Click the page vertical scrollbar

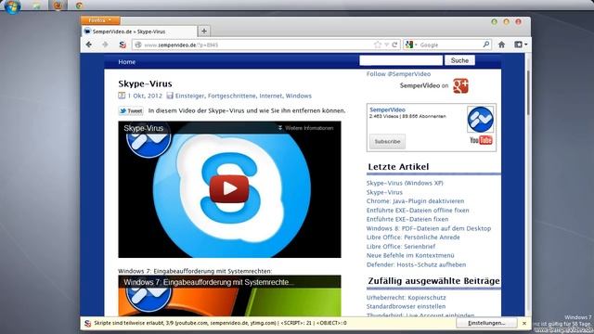(x=527, y=92)
